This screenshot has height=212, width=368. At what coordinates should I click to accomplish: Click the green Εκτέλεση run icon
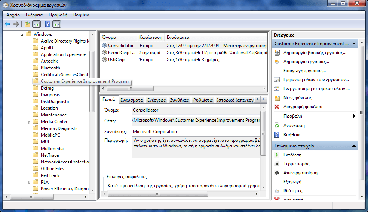click(277, 155)
